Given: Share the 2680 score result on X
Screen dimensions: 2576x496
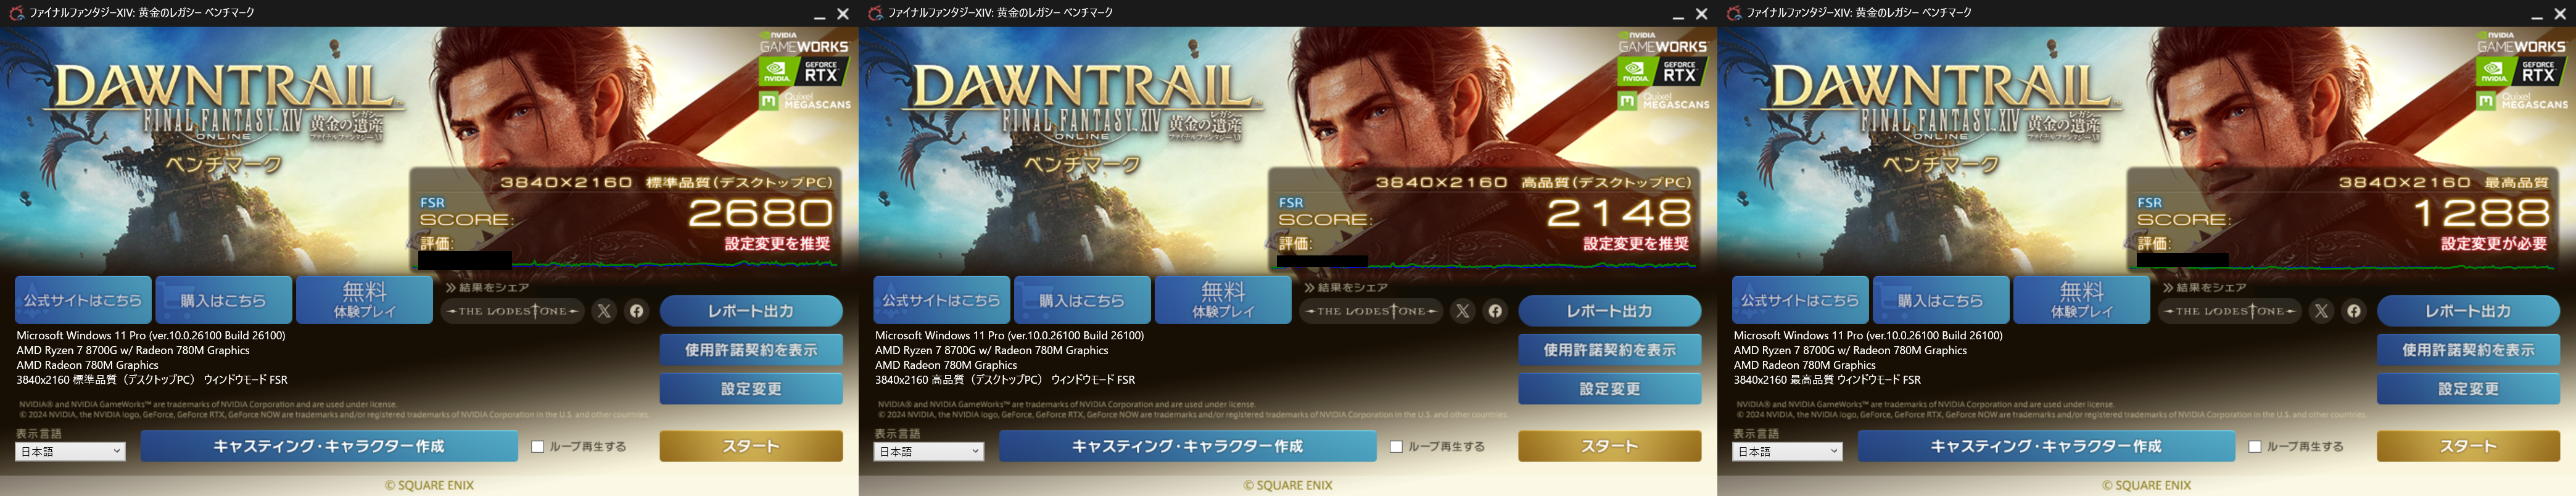Looking at the screenshot, I should coord(604,311).
